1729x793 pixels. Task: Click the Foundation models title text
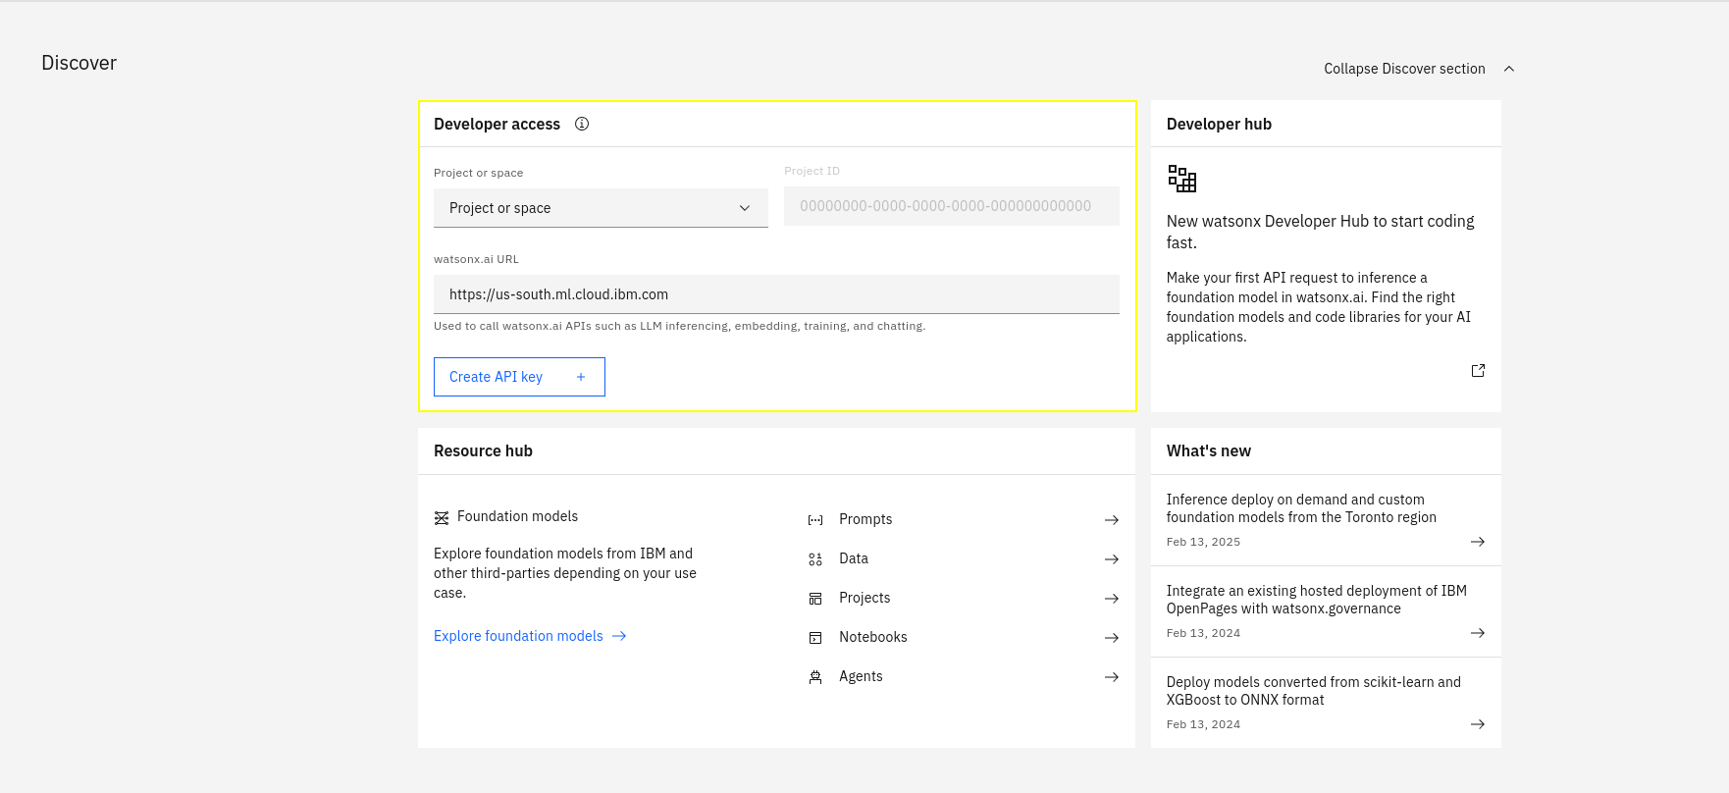tap(517, 516)
